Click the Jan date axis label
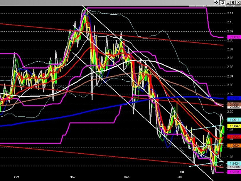 (x=179, y=177)
